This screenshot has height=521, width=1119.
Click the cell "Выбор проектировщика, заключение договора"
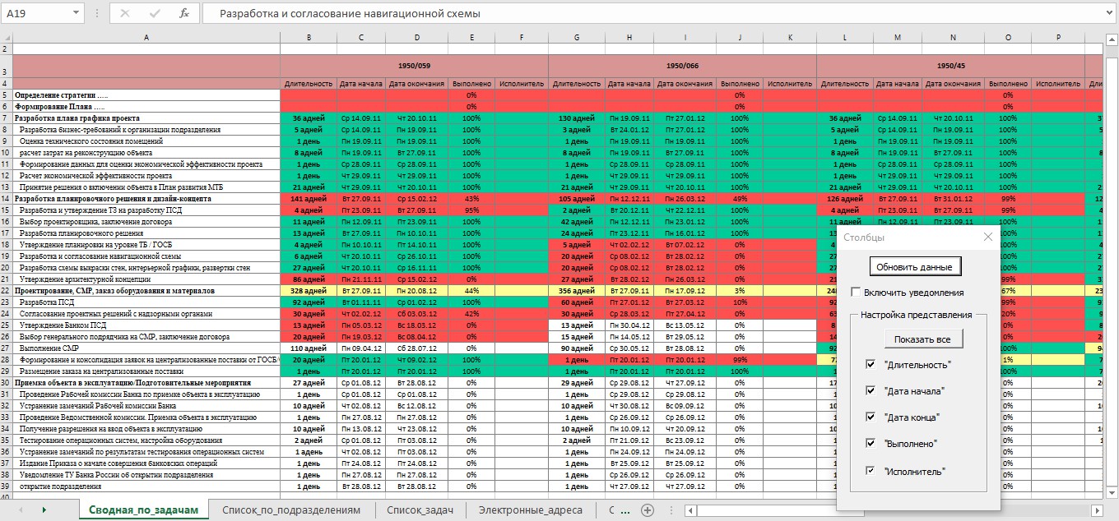pyautogui.click(x=146, y=222)
